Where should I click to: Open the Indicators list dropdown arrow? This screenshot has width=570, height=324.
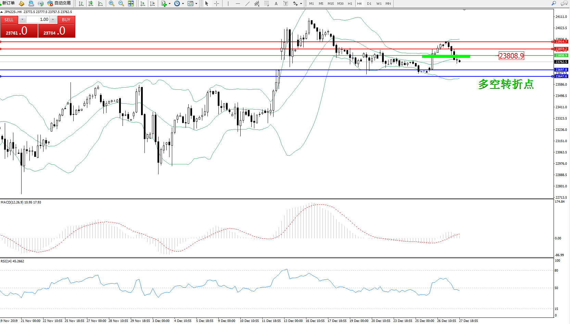(169, 4)
